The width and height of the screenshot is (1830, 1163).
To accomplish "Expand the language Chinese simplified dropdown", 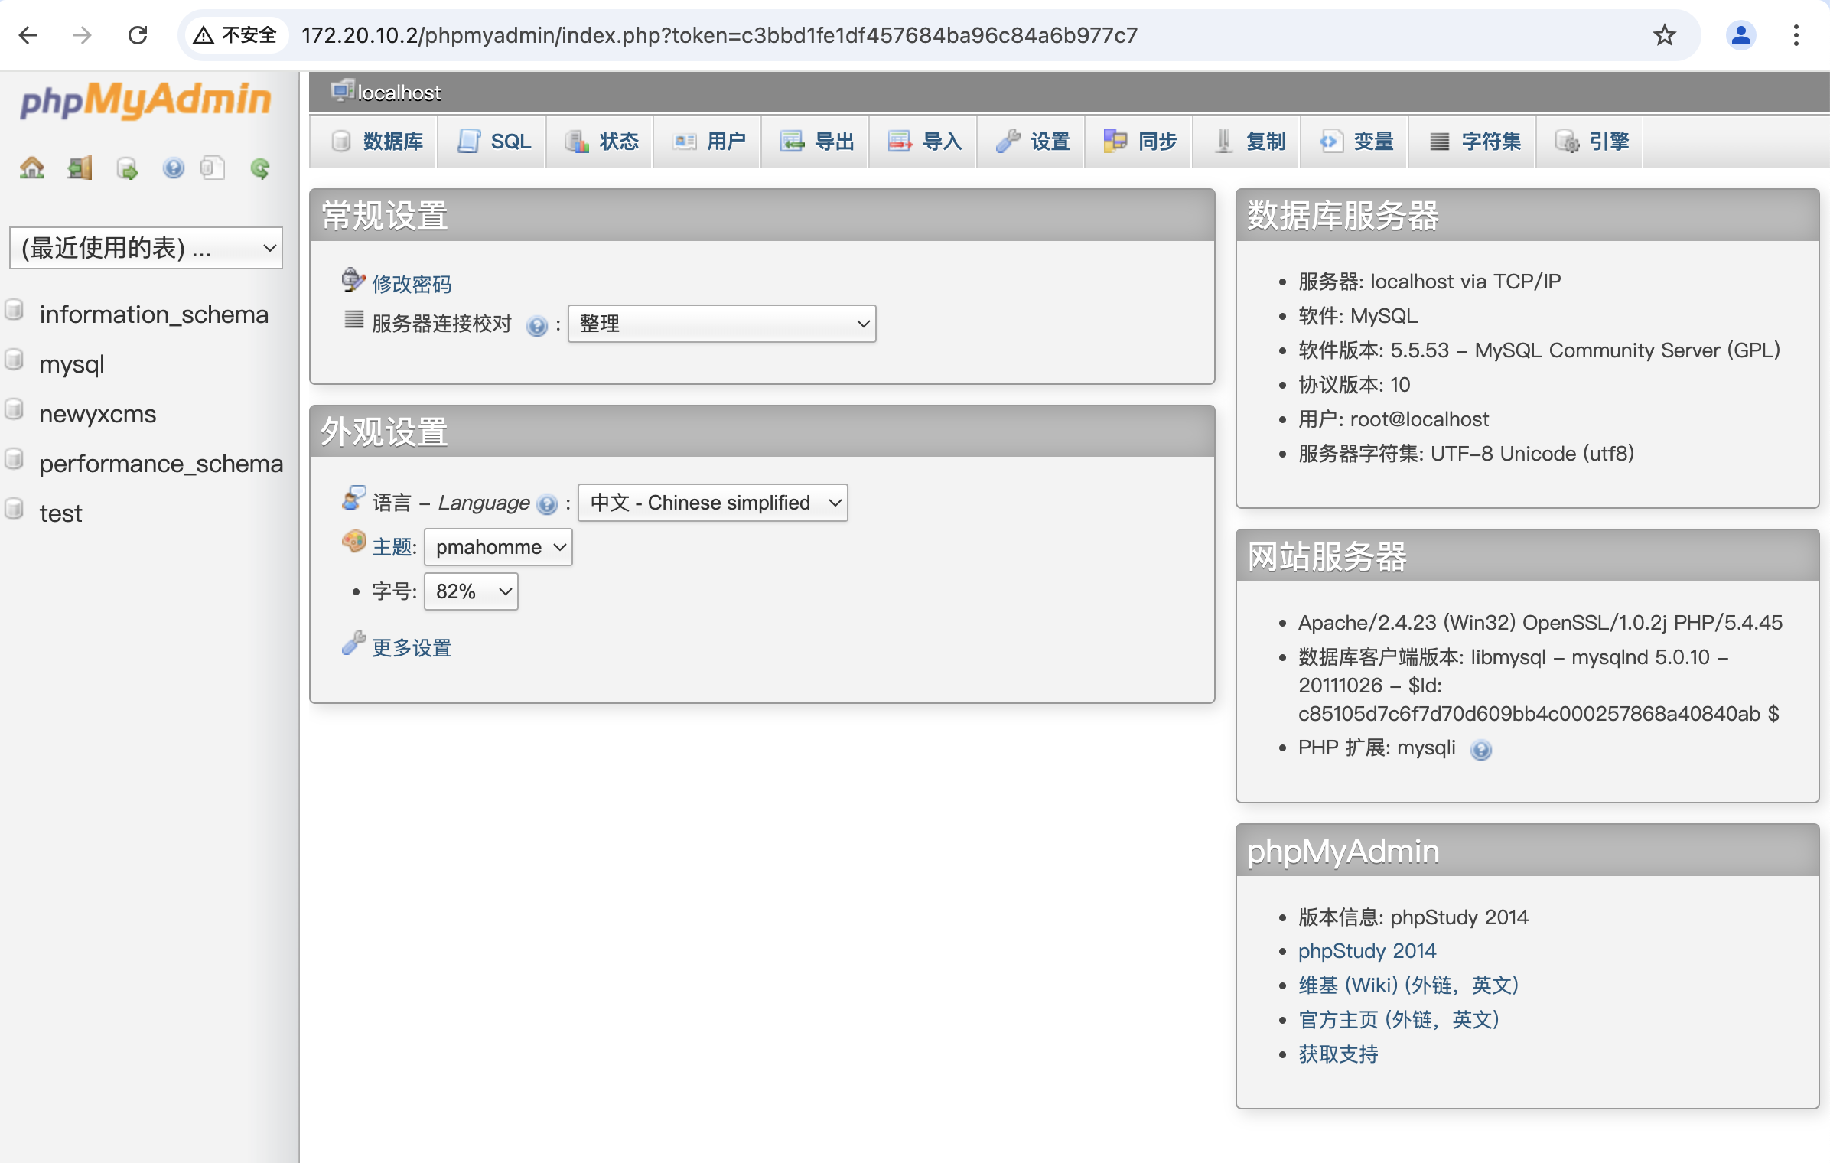I will (x=712, y=503).
